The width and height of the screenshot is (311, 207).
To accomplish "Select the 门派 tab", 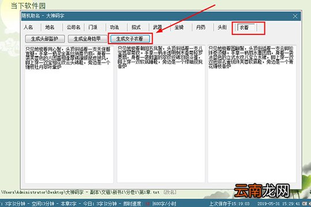I will (x=93, y=27).
